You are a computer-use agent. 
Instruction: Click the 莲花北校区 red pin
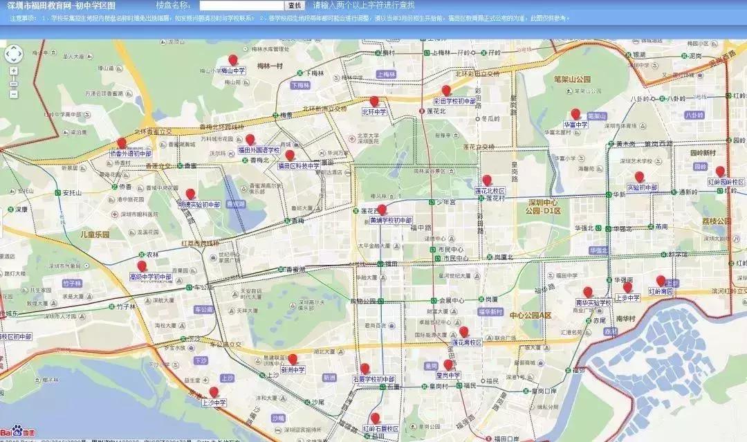[486, 180]
